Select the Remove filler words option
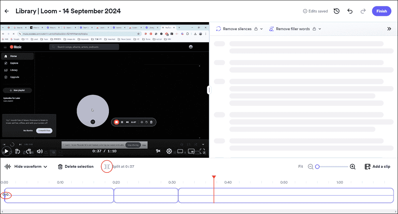The width and height of the screenshot is (398, 214). pos(290,29)
